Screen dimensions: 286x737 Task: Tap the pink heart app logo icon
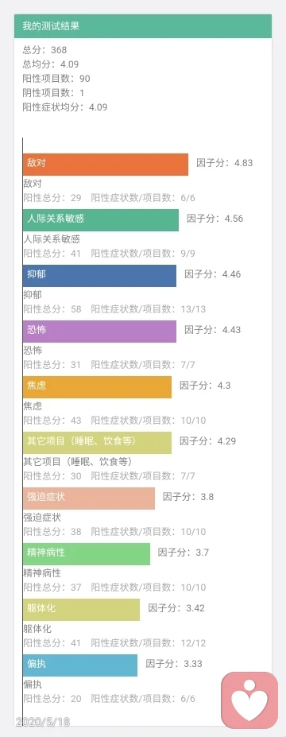[249, 700]
